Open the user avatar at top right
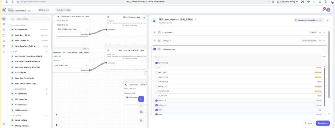This screenshot has height=128, width=335. (x=328, y=10)
